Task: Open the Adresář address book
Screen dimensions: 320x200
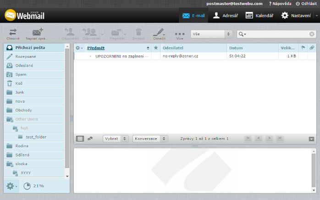Action: (x=226, y=16)
